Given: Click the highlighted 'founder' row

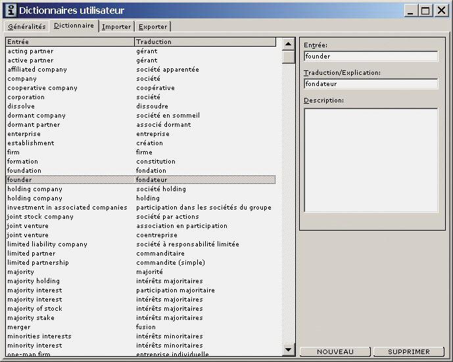Looking at the screenshot, I should [x=141, y=180].
